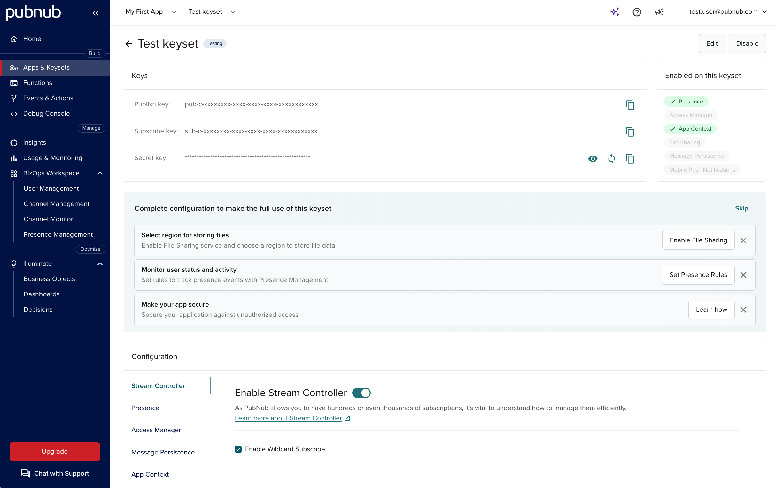Screen dimensions: 776x488
Task: Open the help question mark icon
Action: [x=636, y=12]
